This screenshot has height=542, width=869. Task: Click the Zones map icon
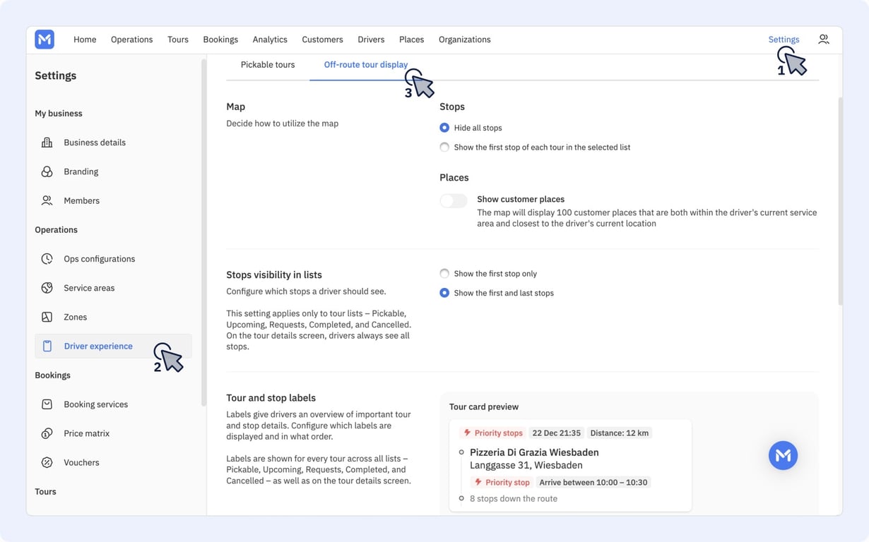point(47,317)
